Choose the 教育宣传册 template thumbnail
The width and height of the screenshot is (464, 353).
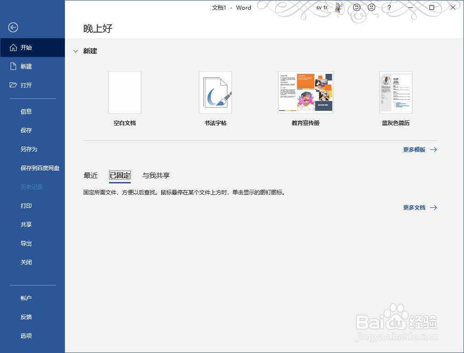click(306, 92)
